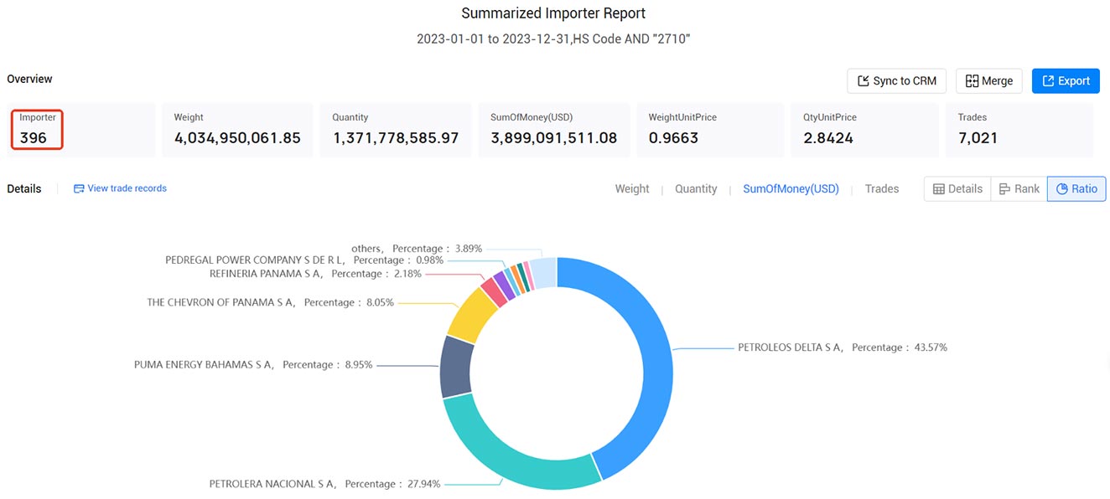Click the Quantity summary card
Screen dimensions: 1110x499
point(396,130)
